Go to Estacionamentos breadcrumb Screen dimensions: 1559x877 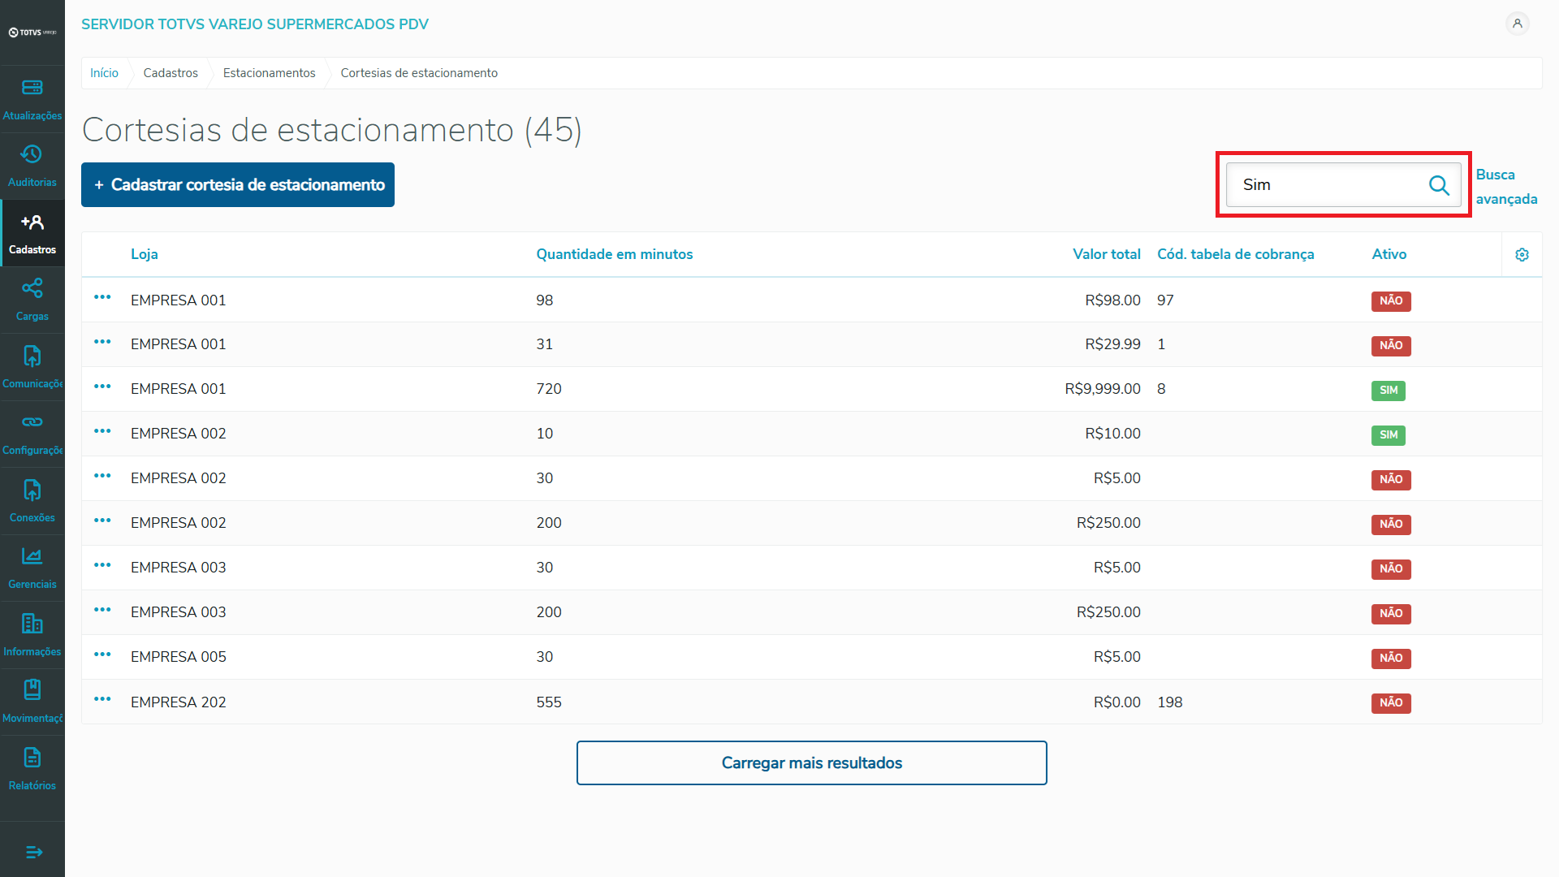tap(269, 73)
